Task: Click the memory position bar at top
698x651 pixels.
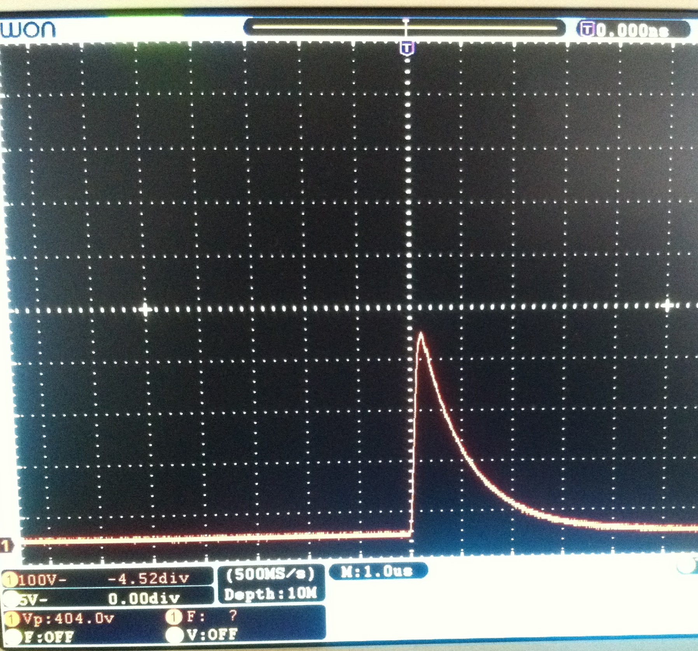Action: tap(404, 28)
